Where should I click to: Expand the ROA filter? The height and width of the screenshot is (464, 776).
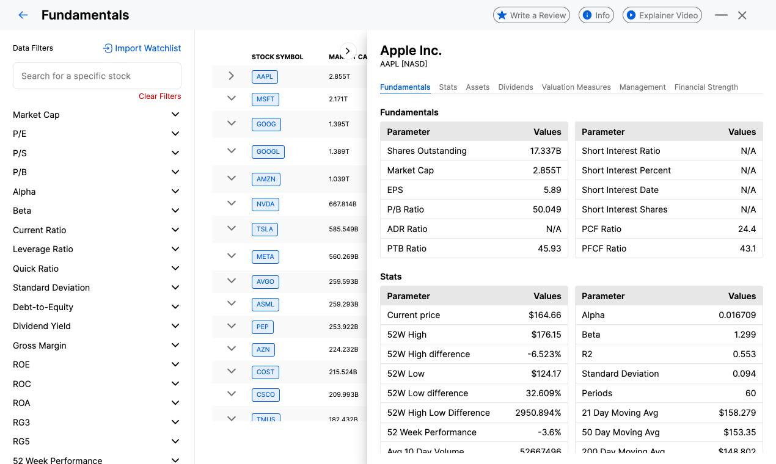click(x=97, y=403)
